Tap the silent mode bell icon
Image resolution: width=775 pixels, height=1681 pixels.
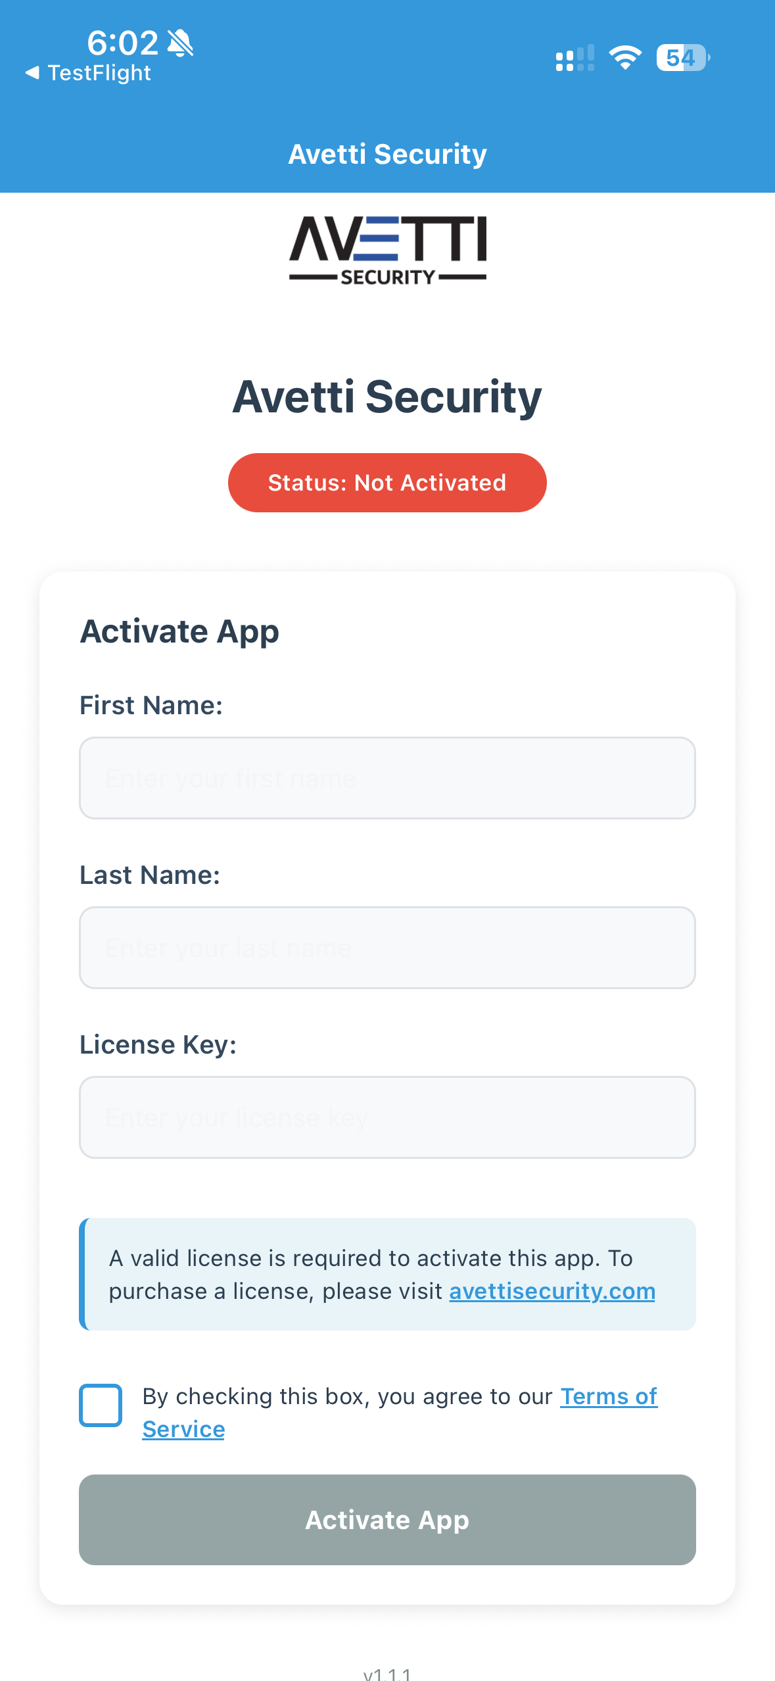180,43
